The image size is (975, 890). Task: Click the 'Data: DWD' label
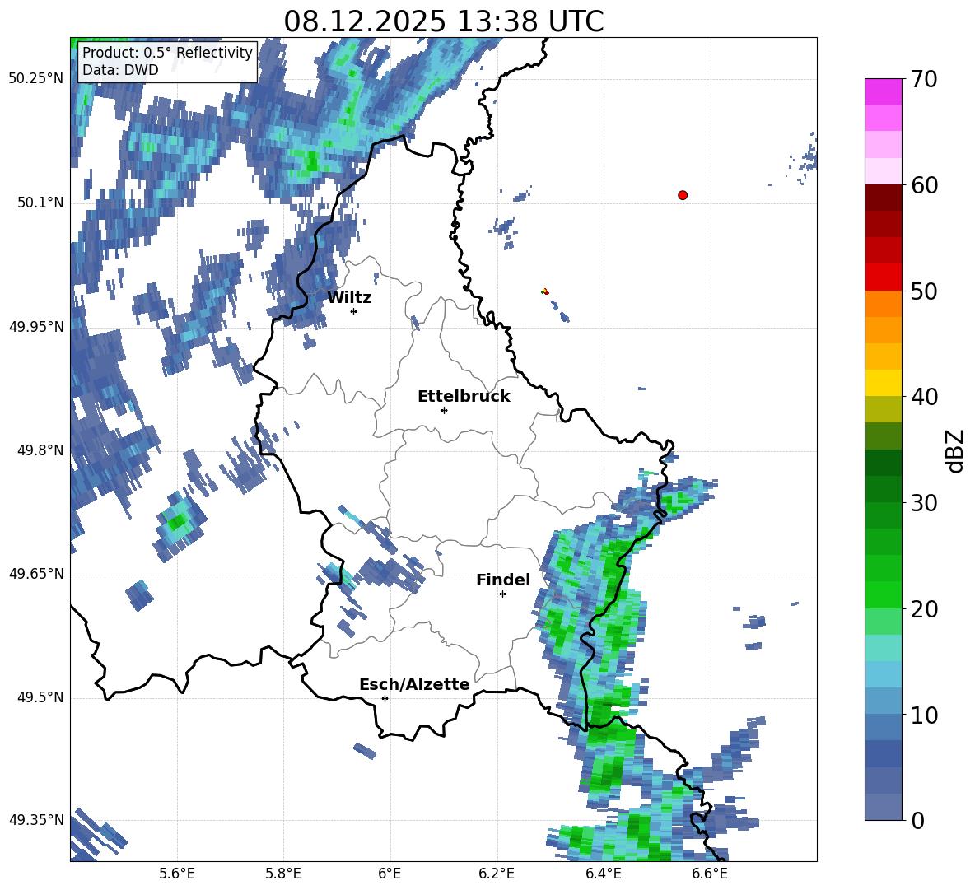[120, 70]
